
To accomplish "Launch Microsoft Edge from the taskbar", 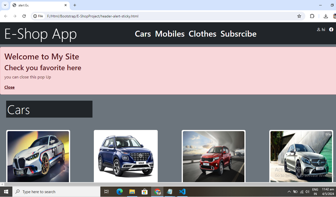I will pyautogui.click(x=119, y=192).
